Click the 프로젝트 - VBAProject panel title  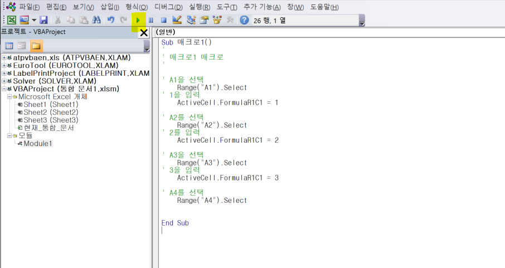[x=33, y=32]
